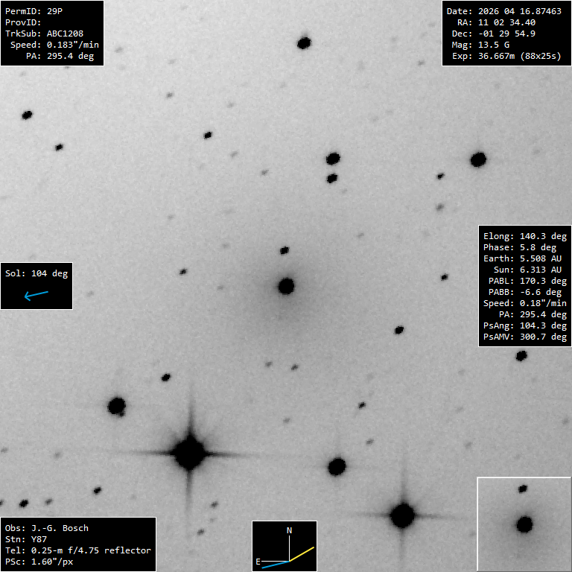Click the PsAMV: 300.7 deg entry
Viewport: 572px width, 572px height.
pos(525,337)
